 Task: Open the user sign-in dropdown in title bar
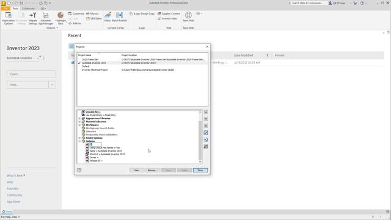[350, 3]
